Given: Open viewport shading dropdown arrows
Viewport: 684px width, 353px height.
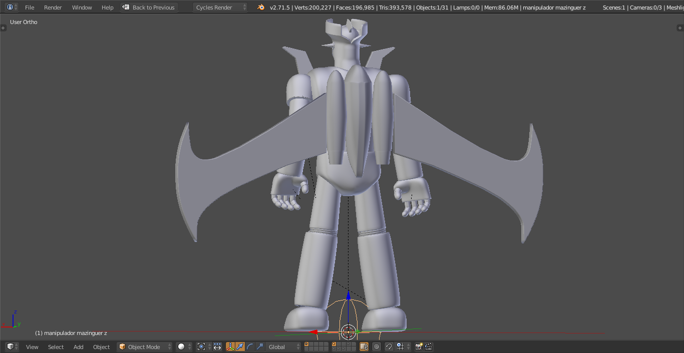Looking at the screenshot, I should [x=189, y=346].
